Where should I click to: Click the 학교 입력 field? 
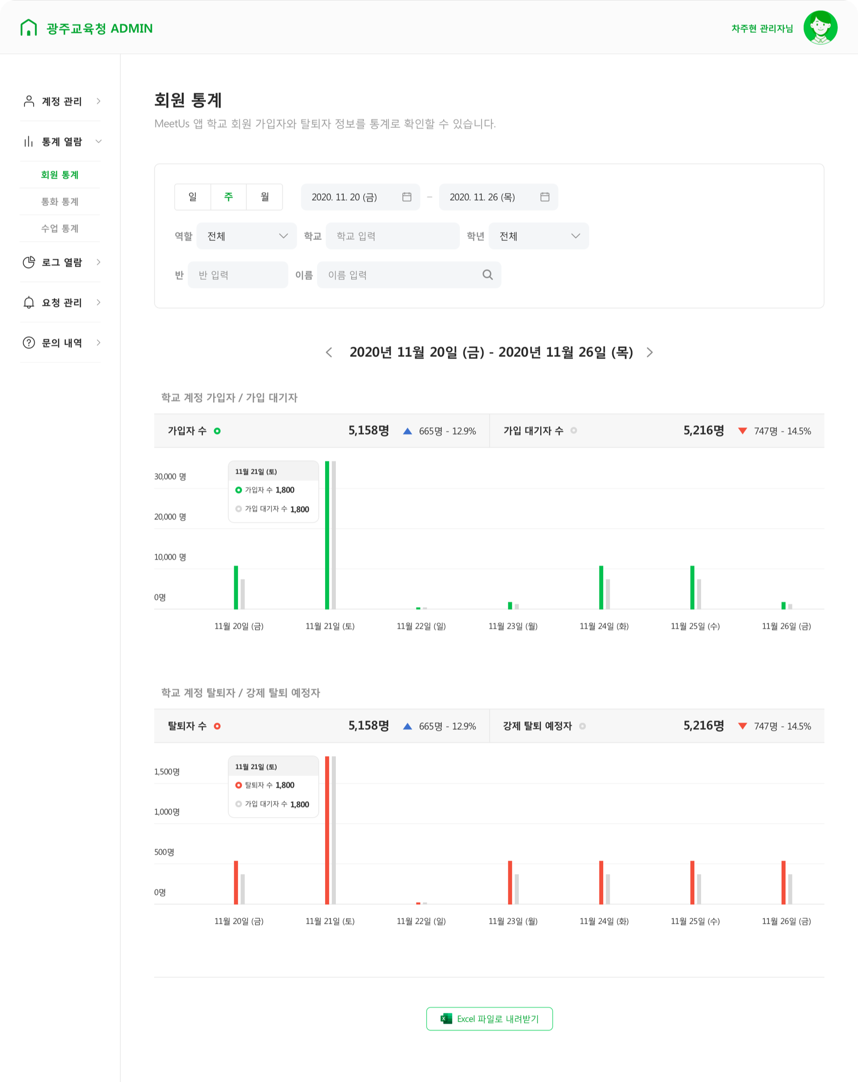click(393, 236)
